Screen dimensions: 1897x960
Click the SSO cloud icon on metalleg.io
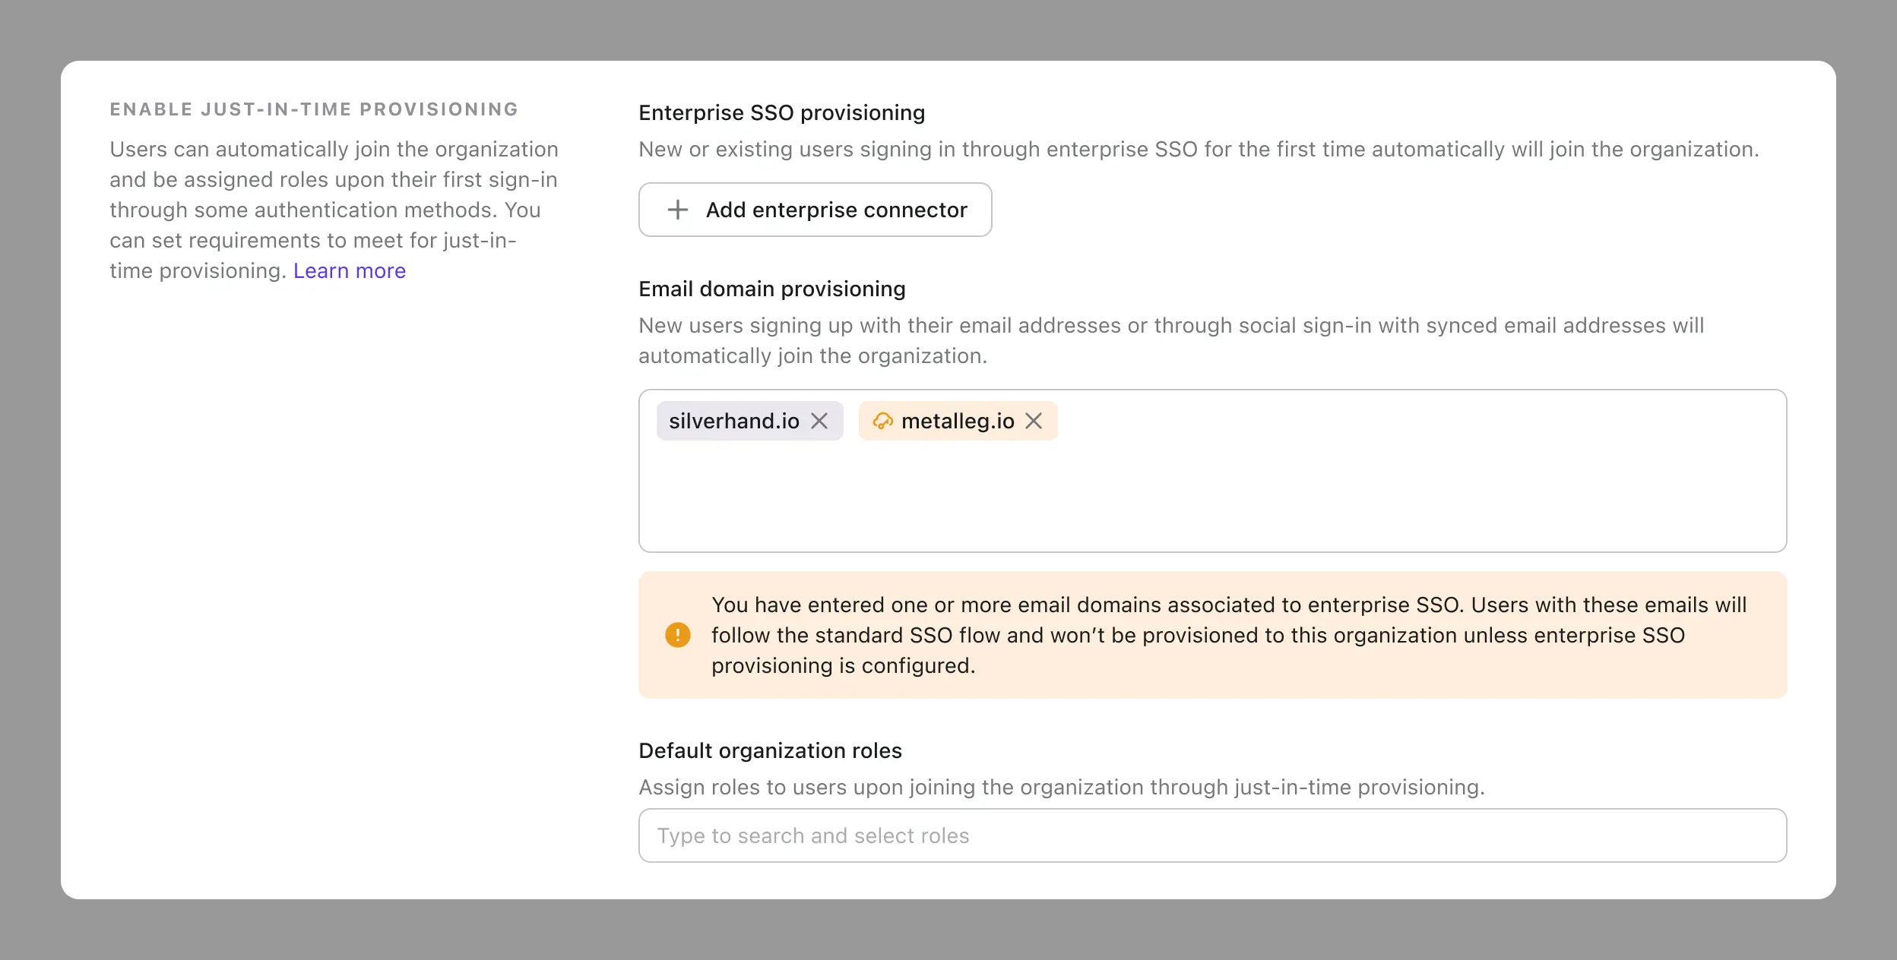[882, 421]
